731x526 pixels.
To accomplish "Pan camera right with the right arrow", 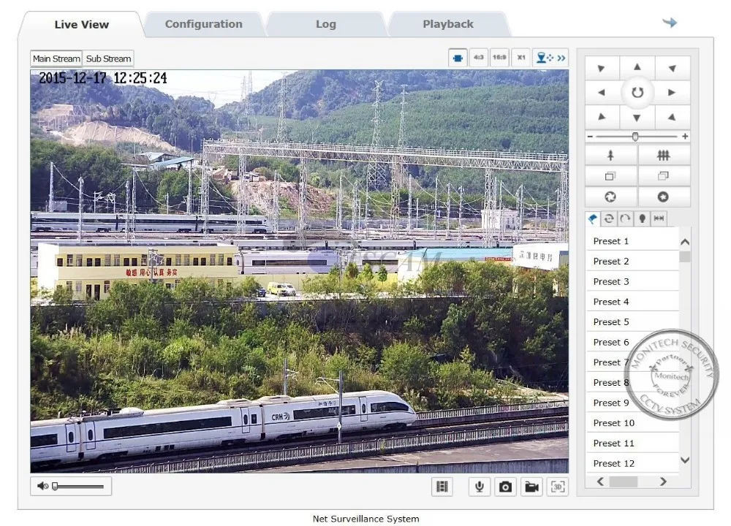I will (x=672, y=92).
